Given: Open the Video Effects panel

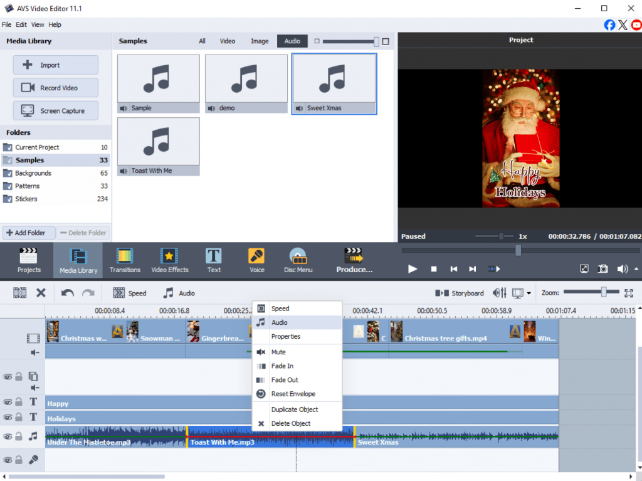Looking at the screenshot, I should (169, 261).
